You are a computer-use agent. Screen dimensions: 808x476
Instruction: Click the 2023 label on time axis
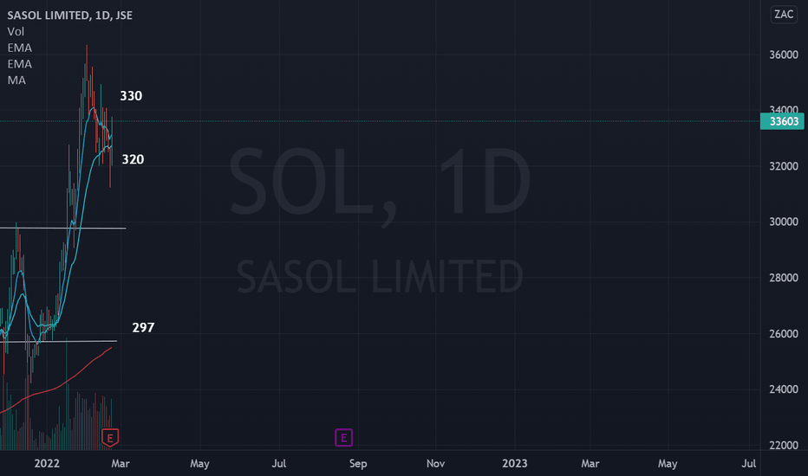pos(515,464)
